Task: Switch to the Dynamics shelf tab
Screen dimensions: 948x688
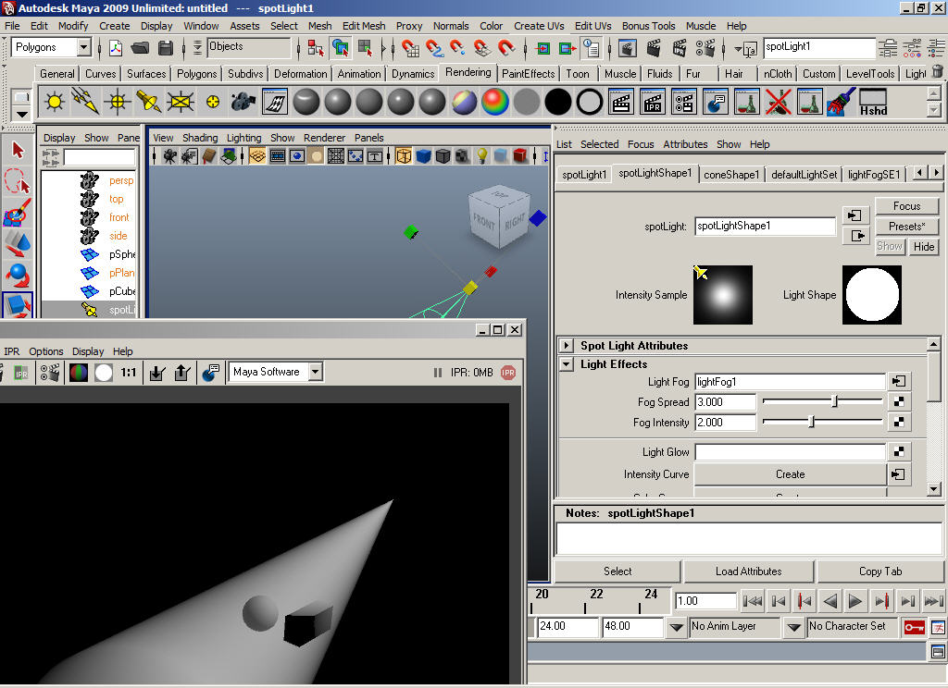Action: [413, 74]
